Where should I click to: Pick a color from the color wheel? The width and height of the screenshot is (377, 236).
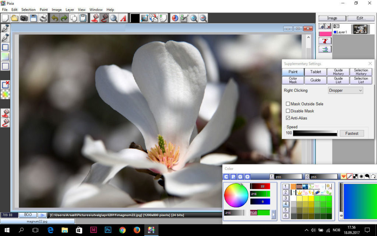pos(236,195)
